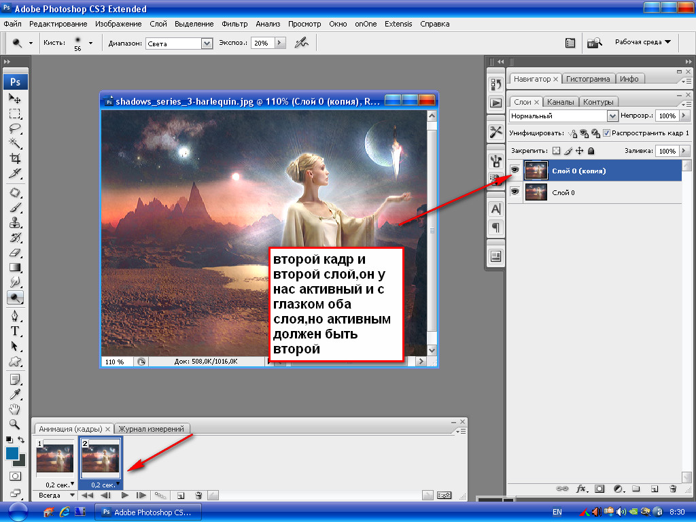Open the Экспоз. slider arrow
Viewport: 696px width, 522px height.
coord(279,43)
